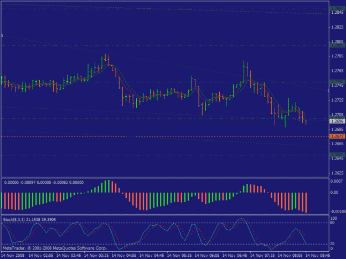Click the 1.2725 price scale value

coord(337,100)
